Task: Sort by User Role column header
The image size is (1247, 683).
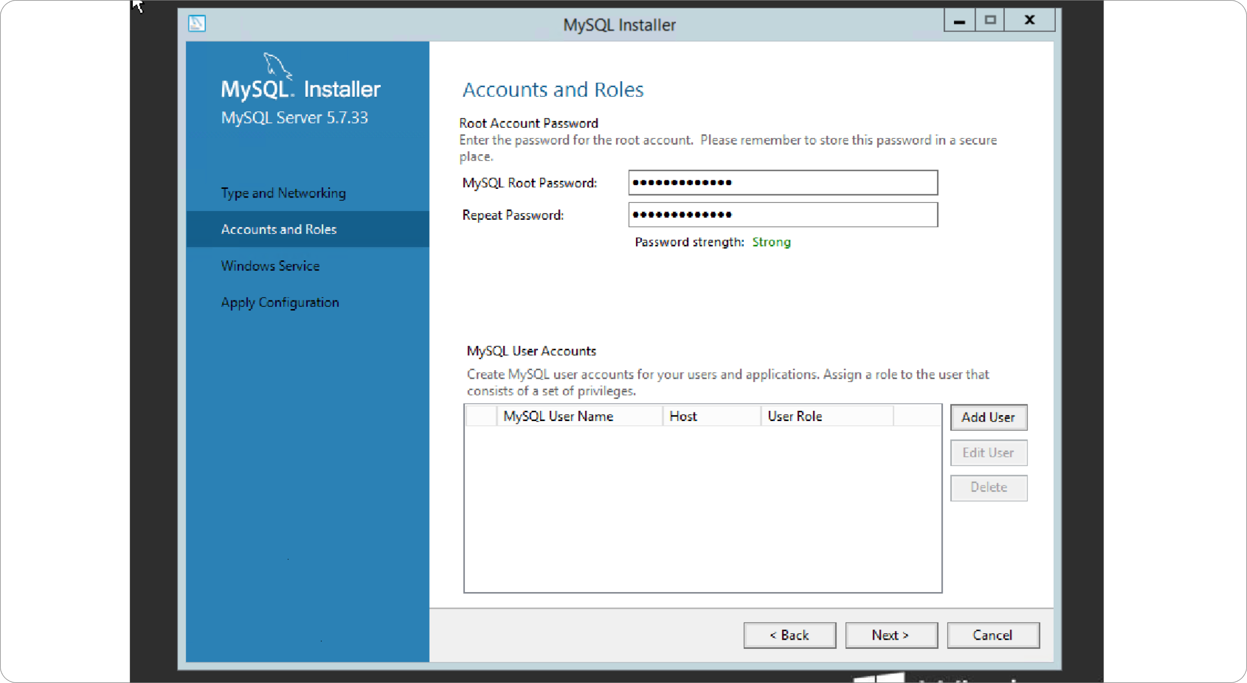Action: [x=827, y=416]
